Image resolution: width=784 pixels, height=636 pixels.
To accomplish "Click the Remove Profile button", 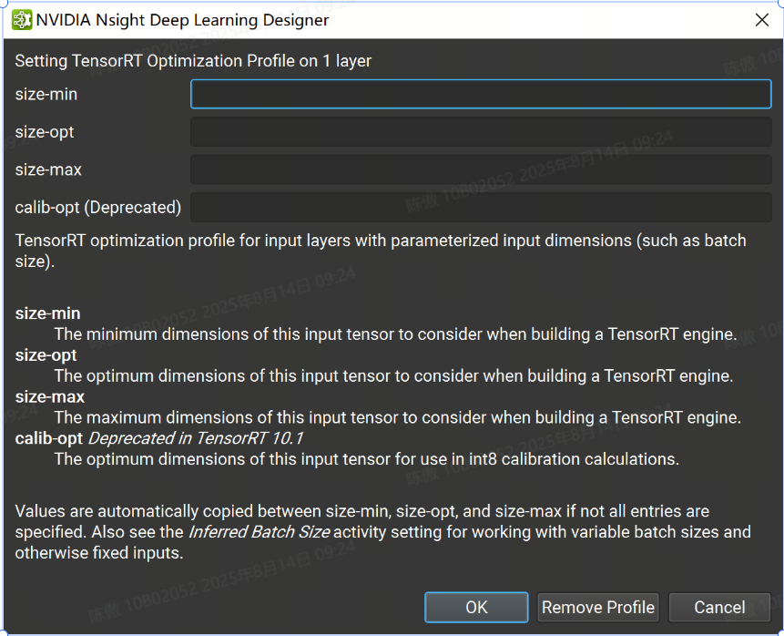I will [598, 608].
